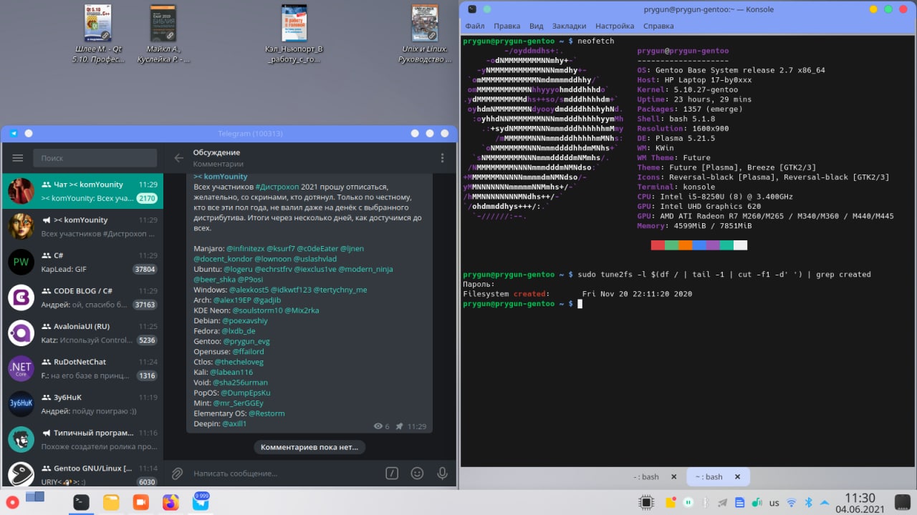Expand hidden tray icons arrow

(x=825, y=503)
